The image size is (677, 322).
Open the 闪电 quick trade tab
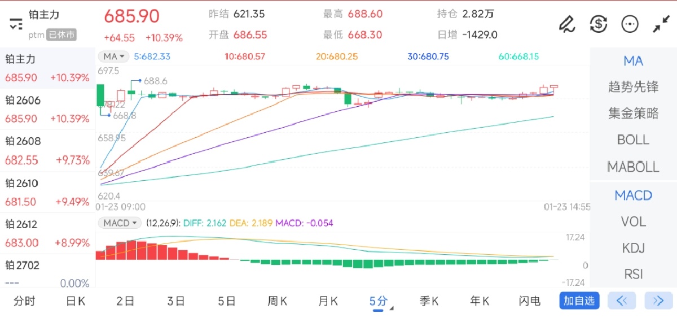click(529, 301)
